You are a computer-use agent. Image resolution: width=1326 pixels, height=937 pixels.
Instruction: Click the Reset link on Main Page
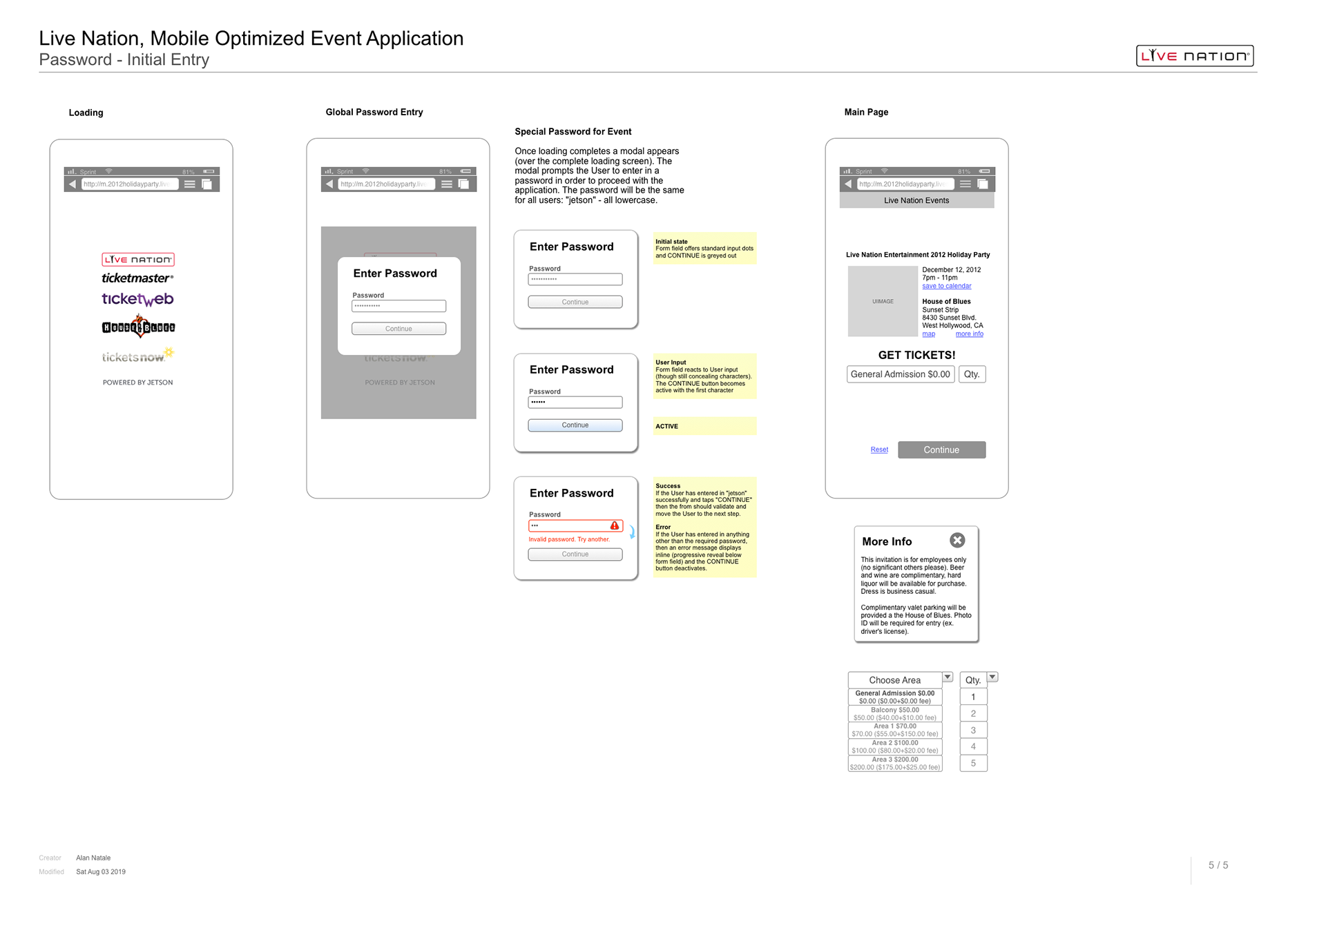879,450
